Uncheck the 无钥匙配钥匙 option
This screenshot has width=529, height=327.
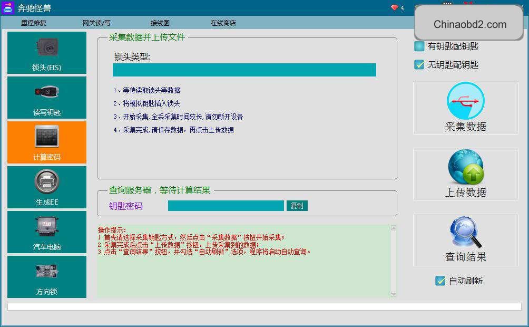click(419, 65)
